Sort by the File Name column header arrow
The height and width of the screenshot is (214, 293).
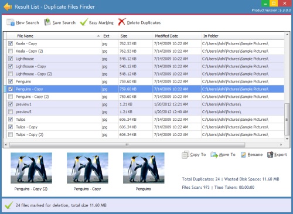click(x=98, y=36)
